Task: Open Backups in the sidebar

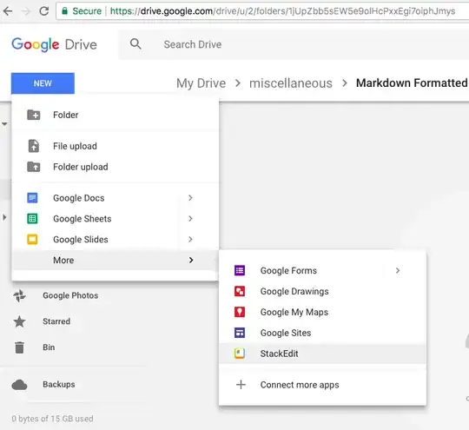Action: (59, 385)
